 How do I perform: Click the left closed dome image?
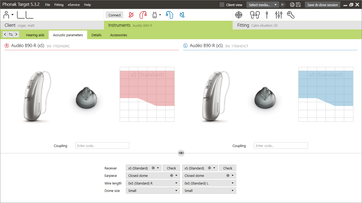tap(265, 98)
